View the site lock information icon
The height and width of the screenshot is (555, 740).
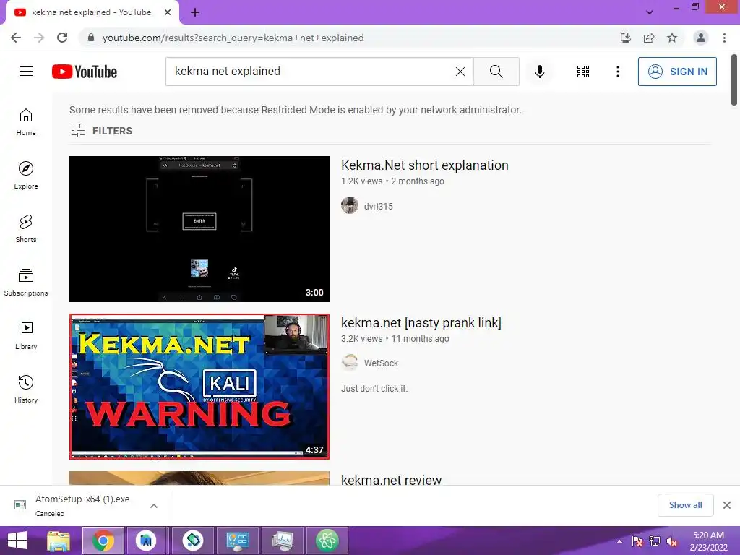point(91,38)
